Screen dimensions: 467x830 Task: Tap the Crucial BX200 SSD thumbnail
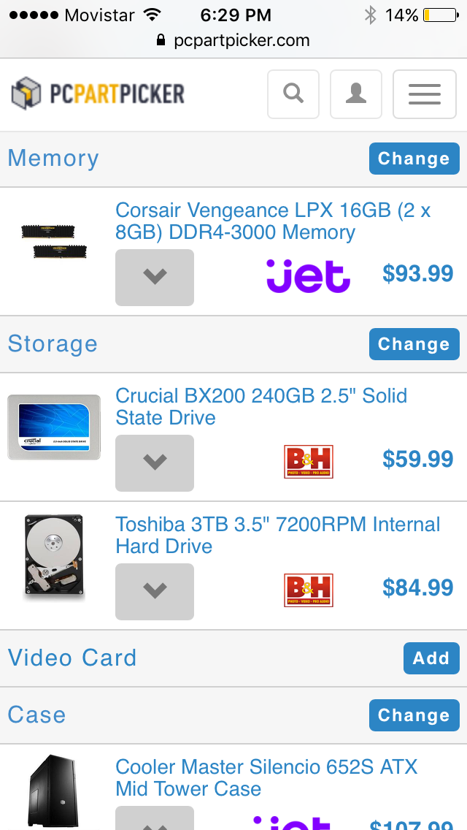tap(53, 427)
